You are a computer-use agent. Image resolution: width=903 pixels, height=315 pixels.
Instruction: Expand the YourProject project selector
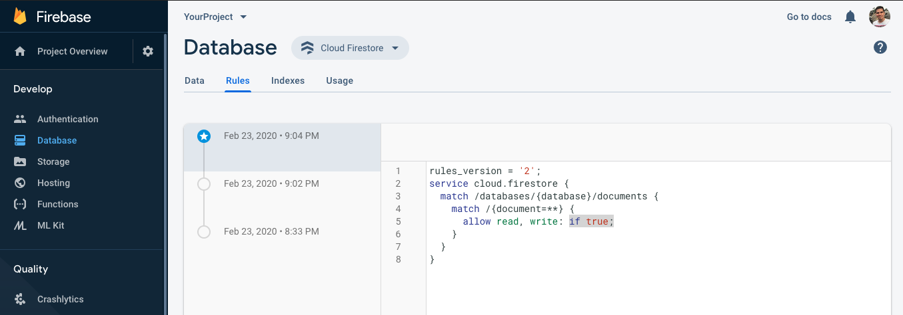(x=215, y=17)
